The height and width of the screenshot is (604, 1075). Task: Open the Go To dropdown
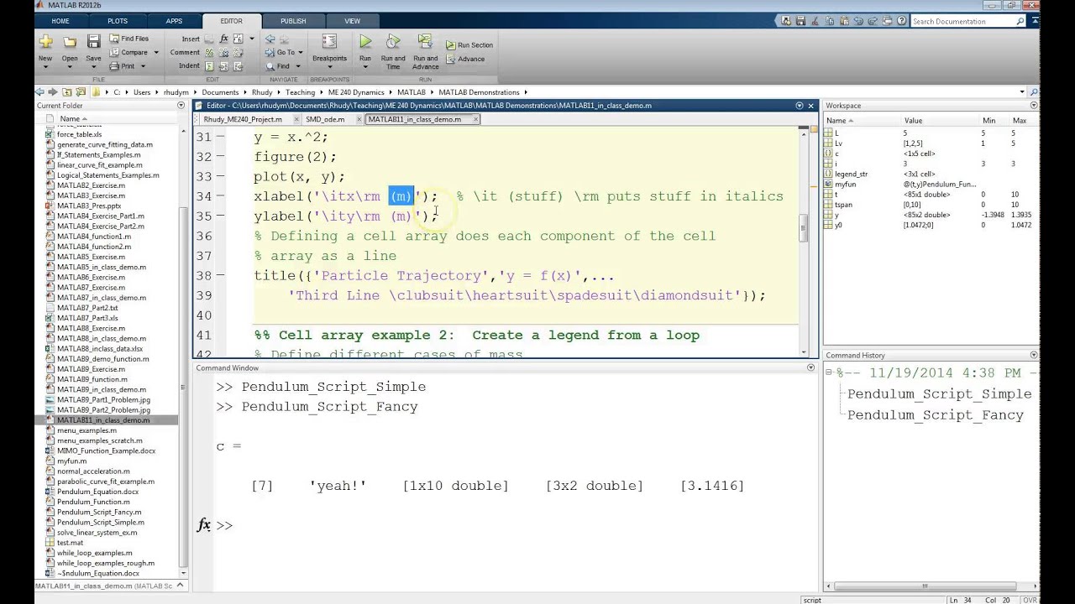pyautogui.click(x=286, y=52)
